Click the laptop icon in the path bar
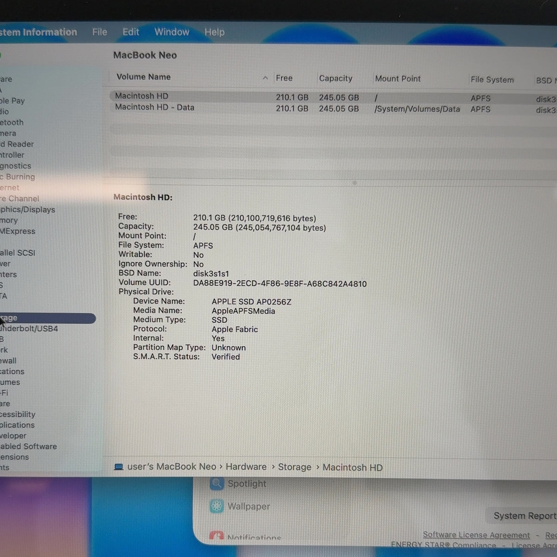557x557 pixels. (118, 466)
